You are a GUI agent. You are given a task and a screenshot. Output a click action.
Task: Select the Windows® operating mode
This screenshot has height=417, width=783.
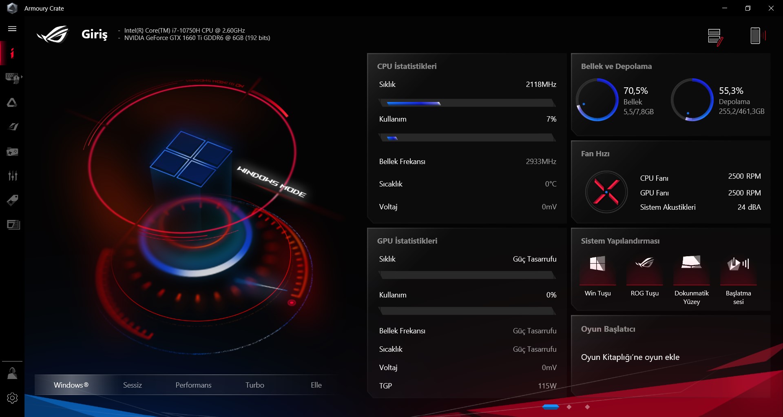(71, 385)
